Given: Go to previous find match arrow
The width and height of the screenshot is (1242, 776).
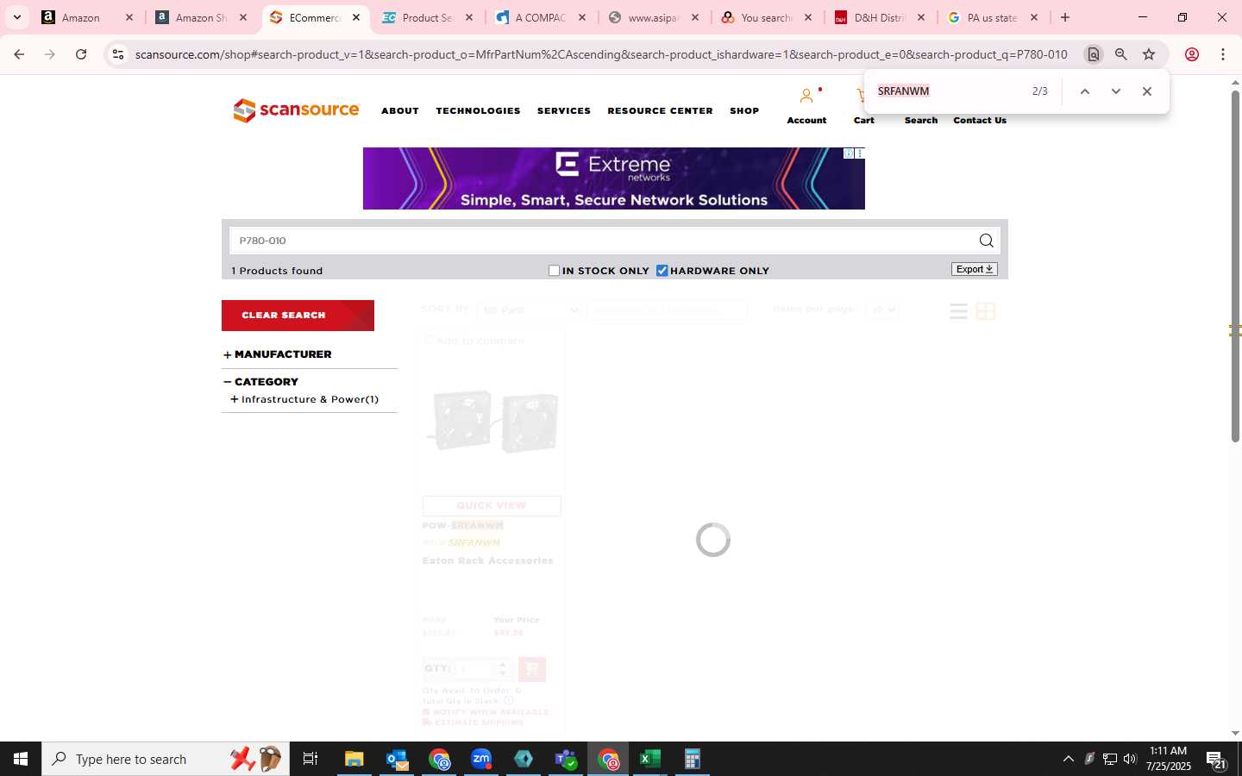Looking at the screenshot, I should click(x=1085, y=91).
